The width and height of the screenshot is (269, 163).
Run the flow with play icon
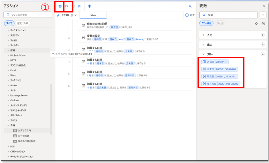pos(67,6)
